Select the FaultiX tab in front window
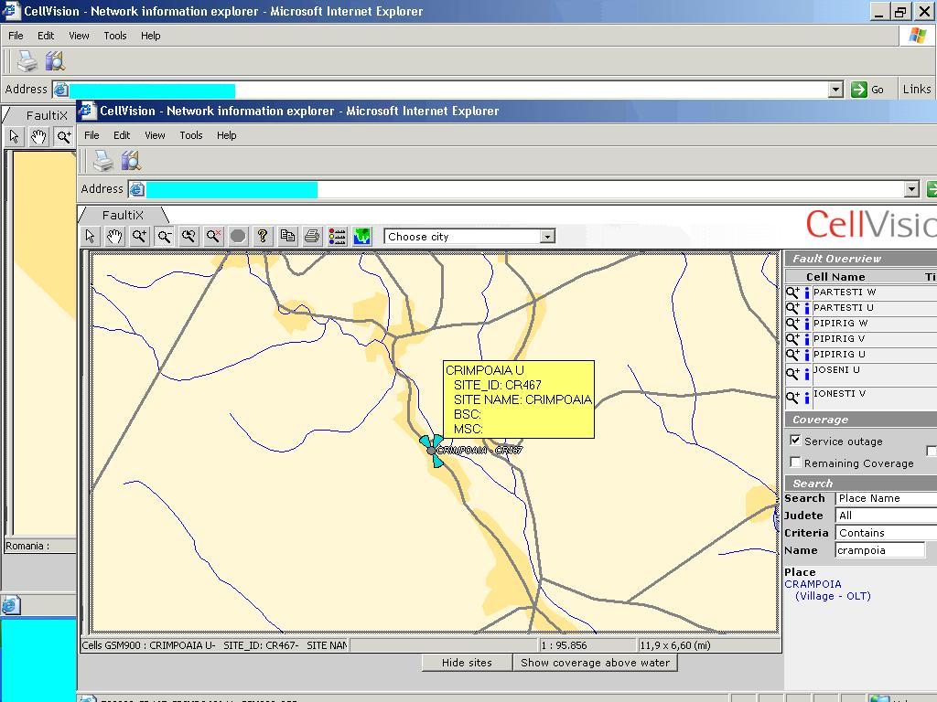The width and height of the screenshot is (937, 702). pos(123,215)
